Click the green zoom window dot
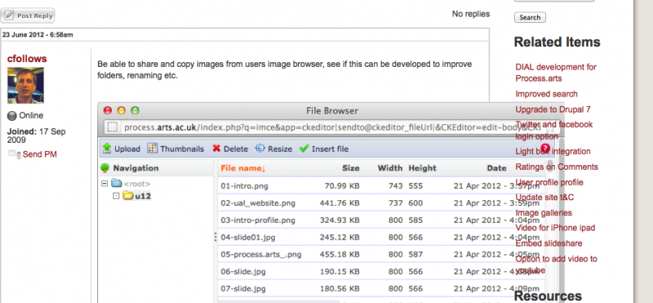The image size is (653, 303). point(135,110)
